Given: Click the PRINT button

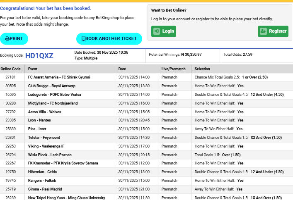Looking at the screenshot, I should coord(14,39).
